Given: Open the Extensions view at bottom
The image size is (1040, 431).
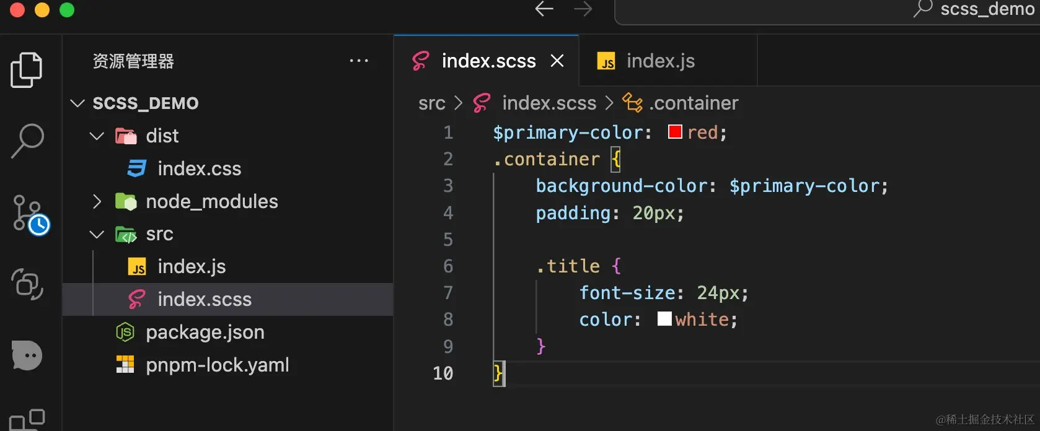Looking at the screenshot, I should (x=27, y=420).
